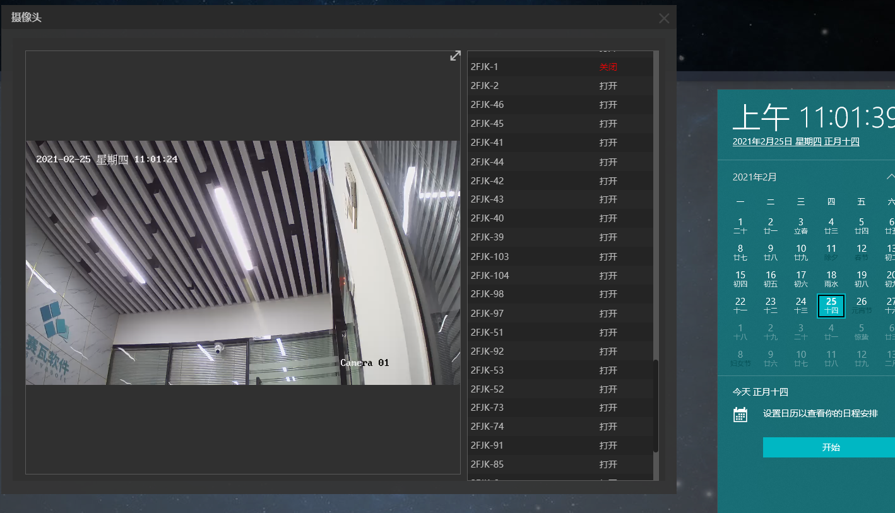The height and width of the screenshot is (513, 895).
Task: Collapse the 2021年2月 calendar with chevron
Action: tap(890, 177)
